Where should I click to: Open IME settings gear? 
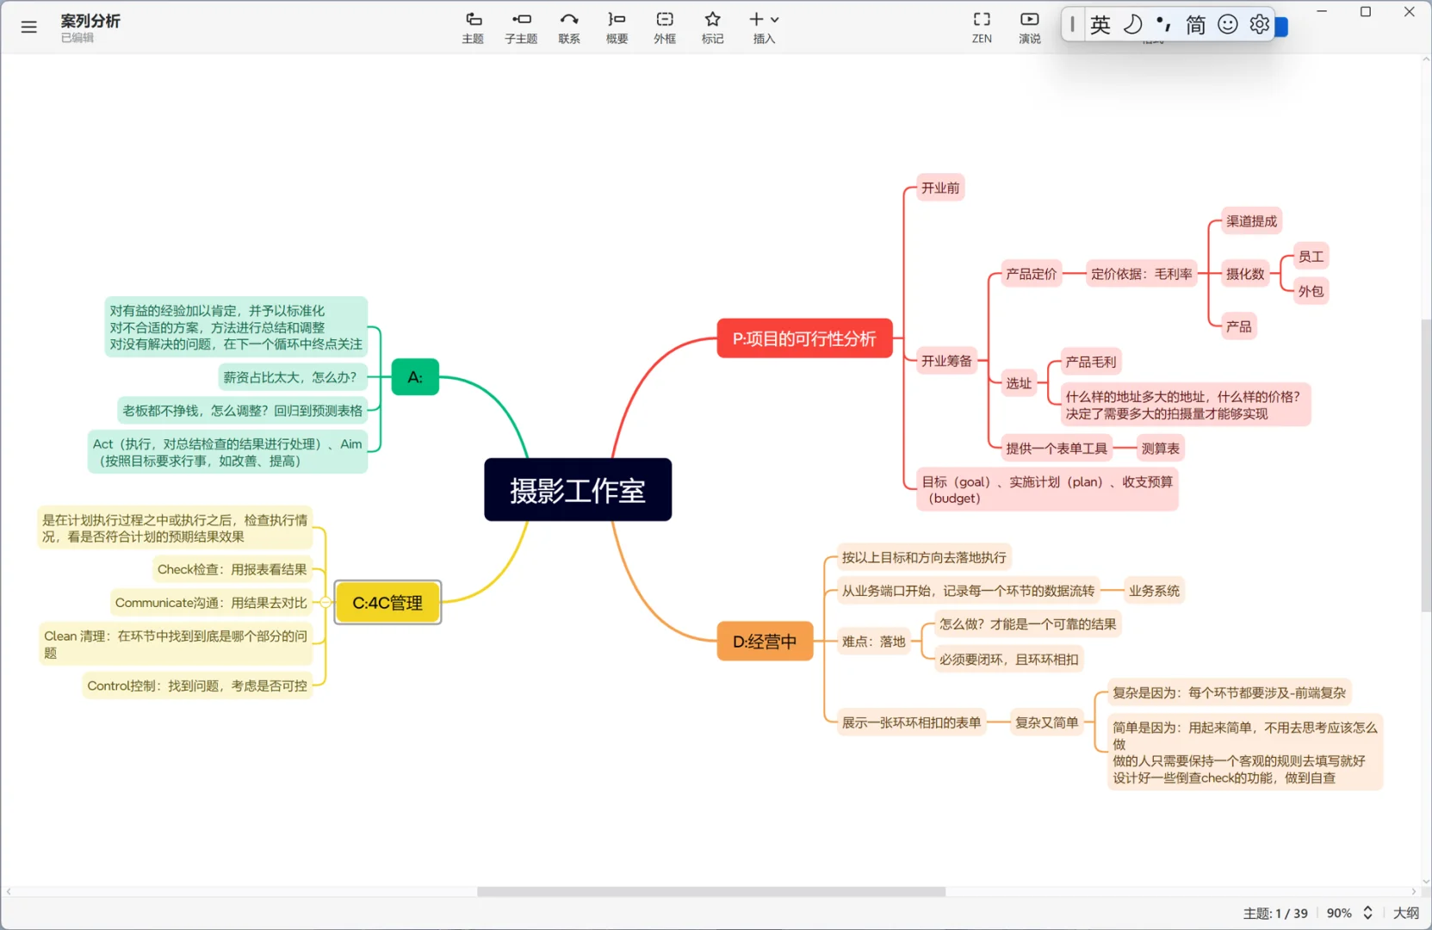pos(1259,24)
